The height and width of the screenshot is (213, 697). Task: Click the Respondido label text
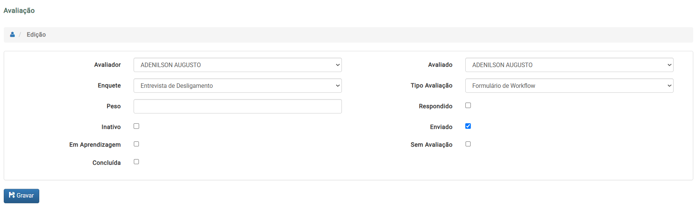pyautogui.click(x=435, y=106)
